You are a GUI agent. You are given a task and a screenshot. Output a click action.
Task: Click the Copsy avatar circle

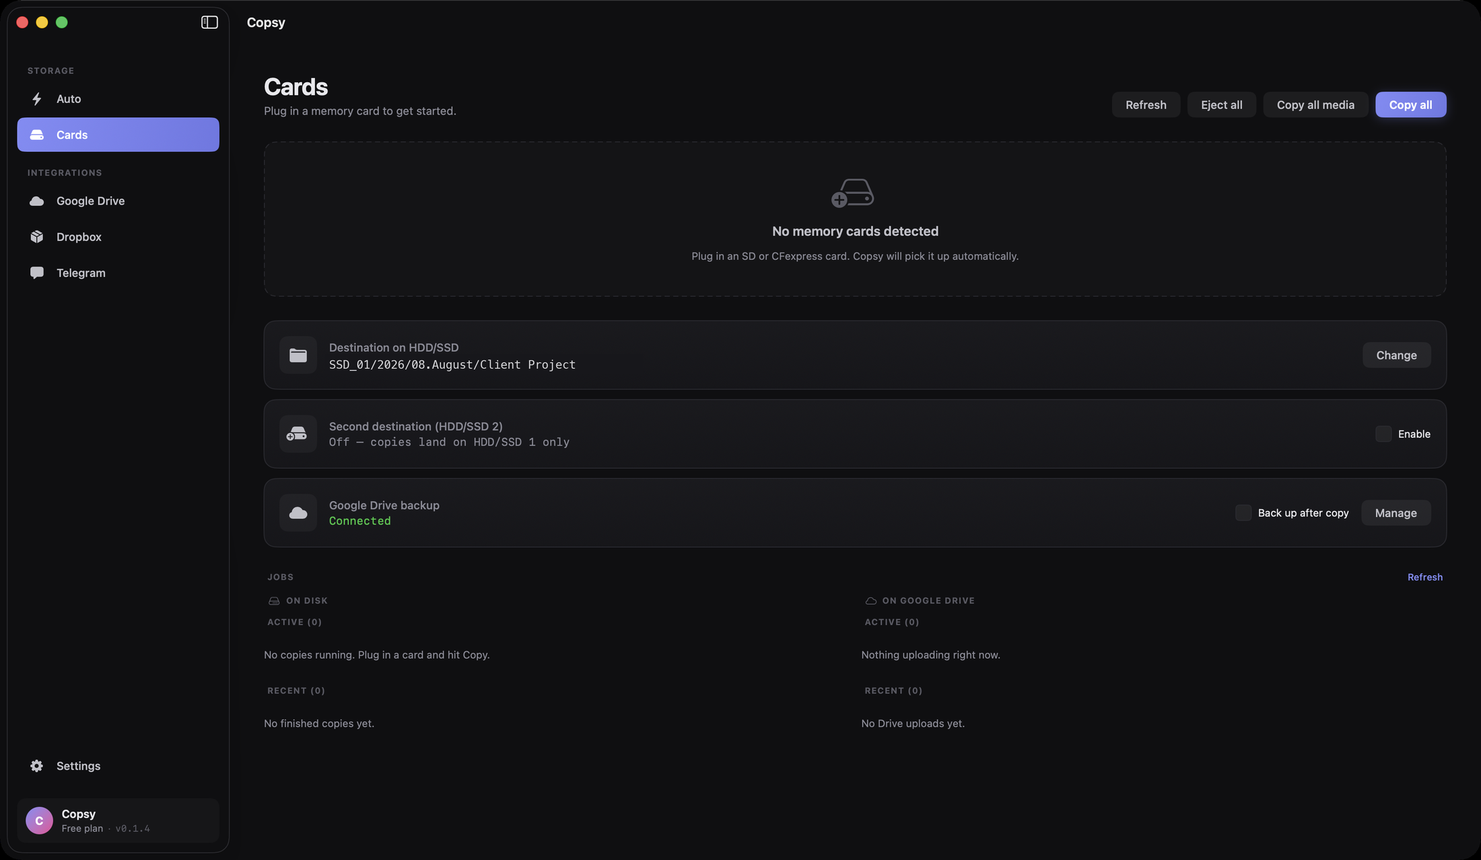39,820
